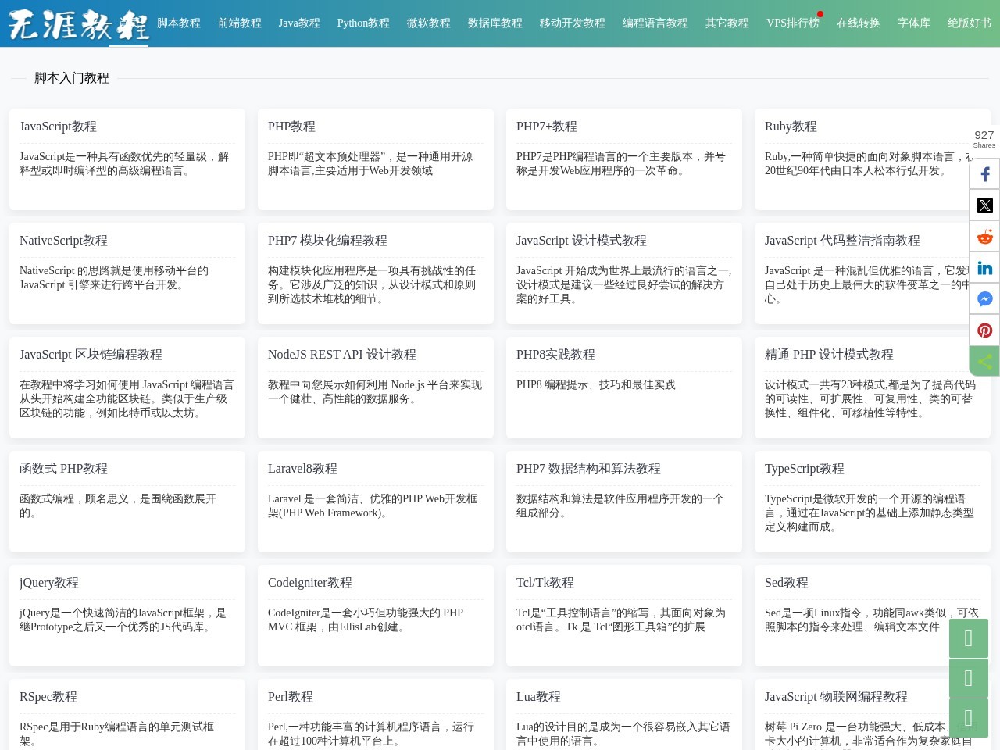Post this page to Reddit
This screenshot has width=1000, height=750.
click(x=984, y=236)
